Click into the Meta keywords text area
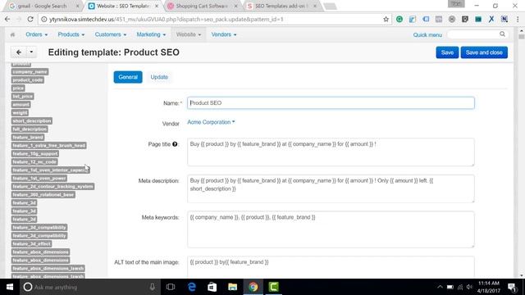This screenshot has width=525, height=295. coord(331,229)
